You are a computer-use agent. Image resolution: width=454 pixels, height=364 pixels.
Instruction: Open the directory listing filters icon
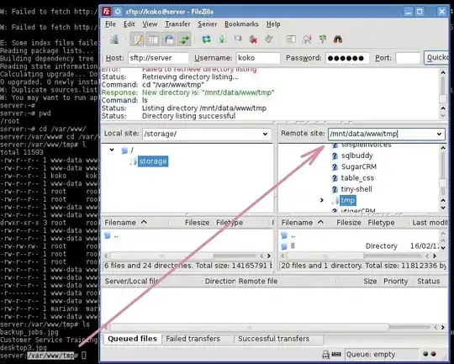coord(291,40)
